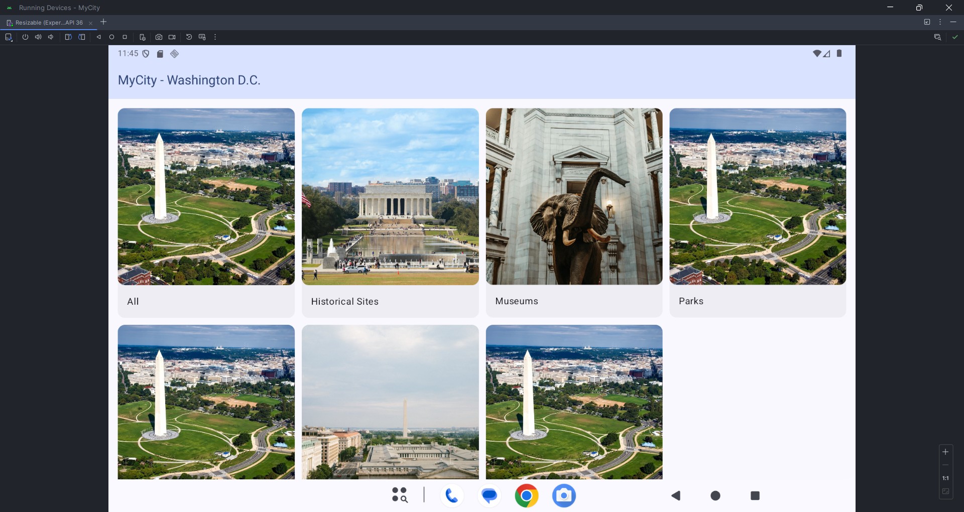Open Chrome on the emulator
Screen dimensions: 964x512
527,495
